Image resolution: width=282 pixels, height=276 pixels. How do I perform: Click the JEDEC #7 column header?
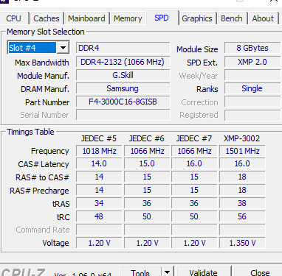(194, 138)
